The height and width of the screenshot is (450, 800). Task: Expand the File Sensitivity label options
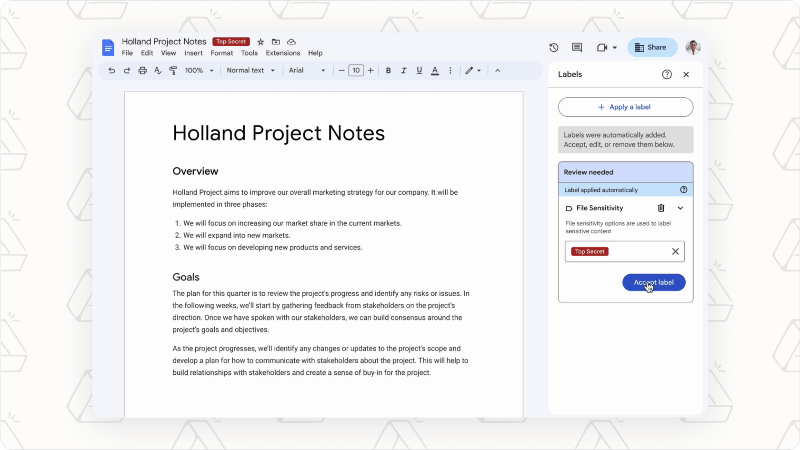[680, 208]
